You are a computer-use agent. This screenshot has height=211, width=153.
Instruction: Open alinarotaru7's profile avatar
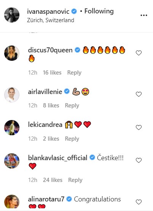point(12,201)
